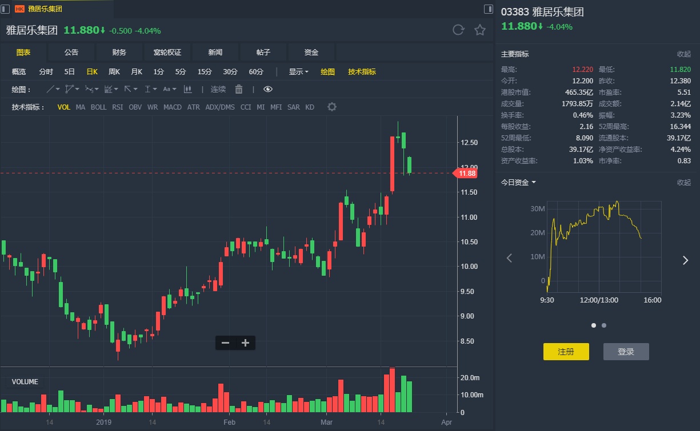Screen dimensions: 700x431
Task: Zoom in the chart with plus button
Action: click(x=246, y=343)
